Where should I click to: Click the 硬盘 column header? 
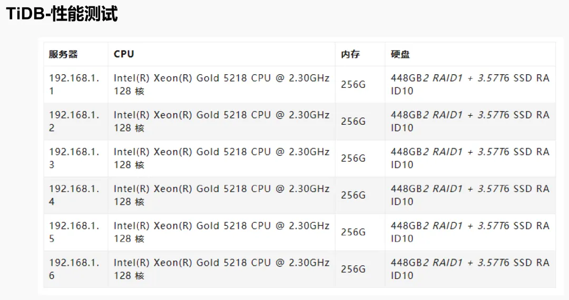click(x=470, y=54)
